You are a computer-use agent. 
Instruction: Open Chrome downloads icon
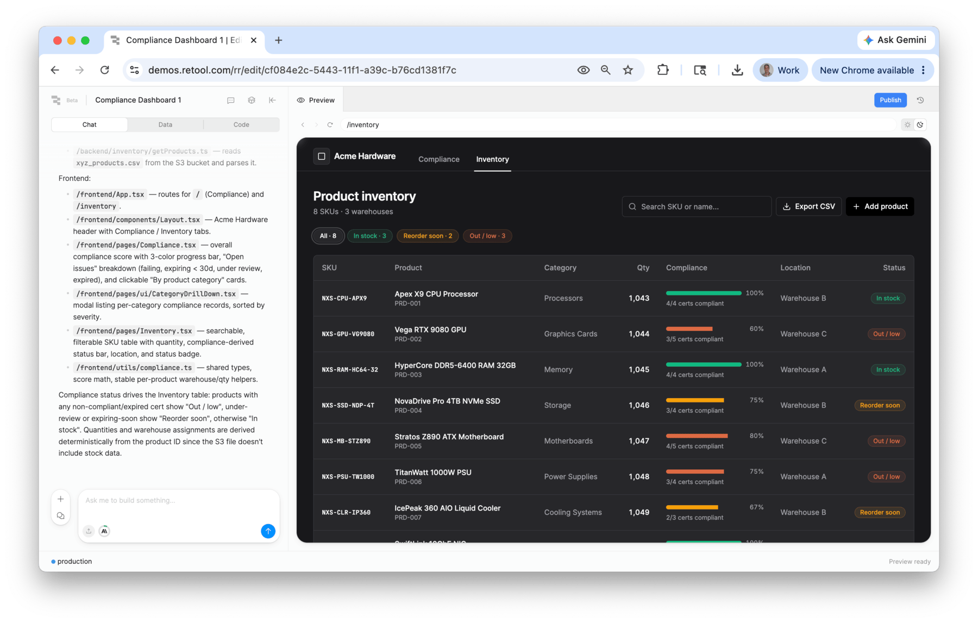click(x=737, y=70)
